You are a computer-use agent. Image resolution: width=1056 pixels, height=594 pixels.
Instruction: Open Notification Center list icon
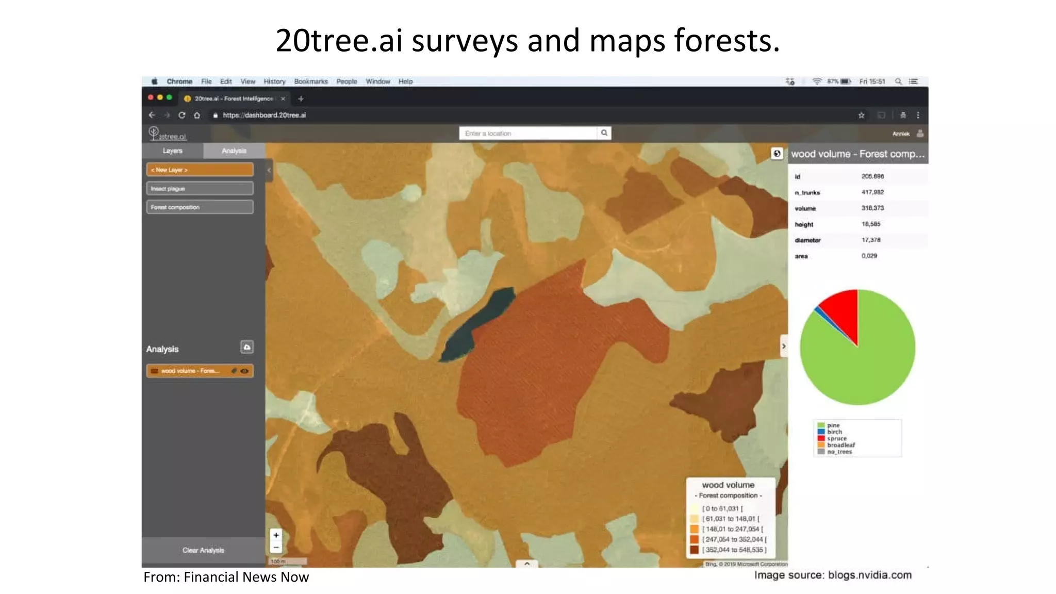913,81
